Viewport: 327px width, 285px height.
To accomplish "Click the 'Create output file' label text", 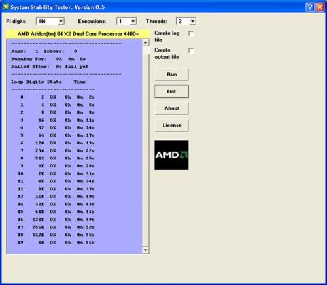I will pyautogui.click(x=167, y=54).
